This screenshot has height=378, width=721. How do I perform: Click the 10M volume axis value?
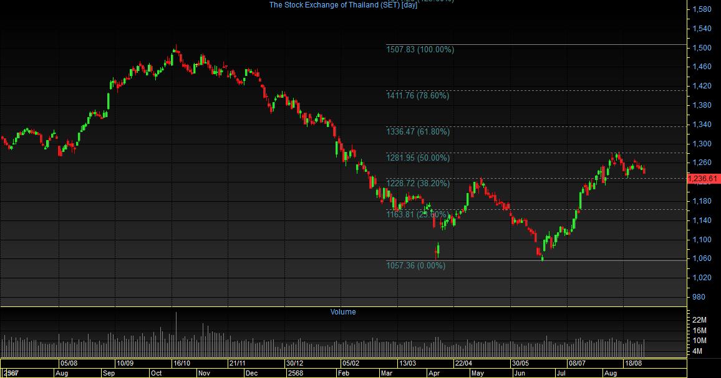coord(699,341)
